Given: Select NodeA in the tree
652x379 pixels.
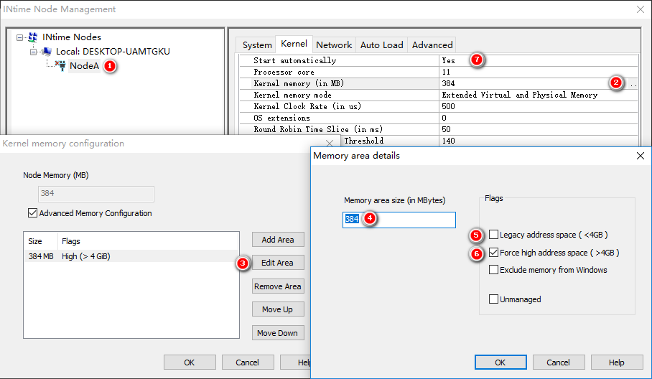Looking at the screenshot, I should pyautogui.click(x=85, y=65).
